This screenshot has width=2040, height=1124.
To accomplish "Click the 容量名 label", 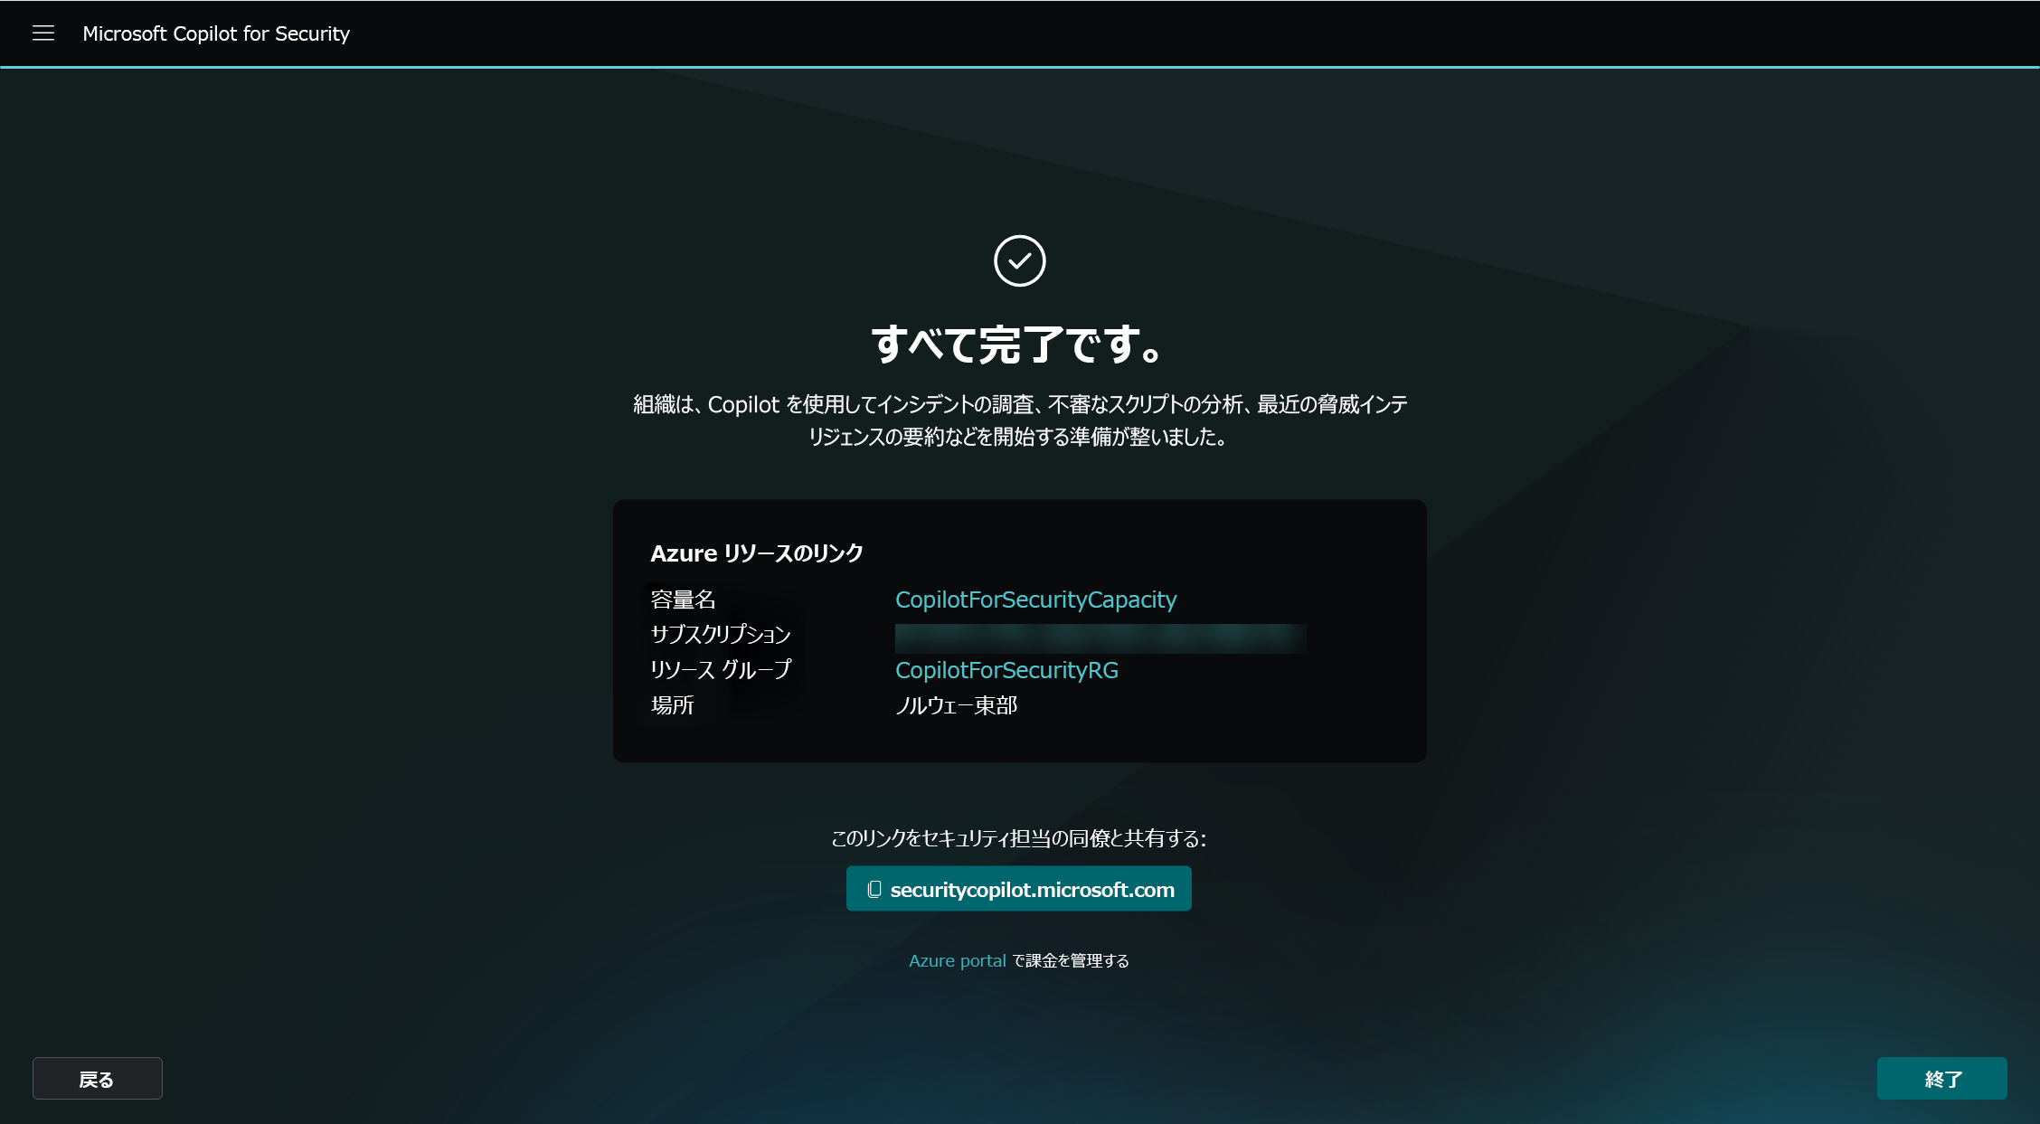I will (683, 600).
